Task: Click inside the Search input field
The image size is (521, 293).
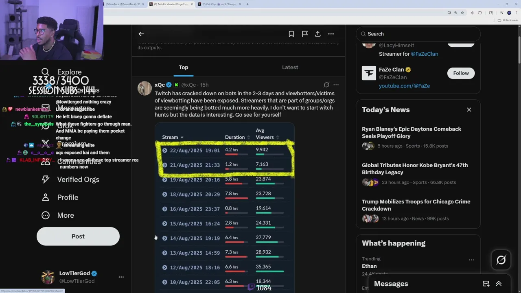Action: point(418,34)
